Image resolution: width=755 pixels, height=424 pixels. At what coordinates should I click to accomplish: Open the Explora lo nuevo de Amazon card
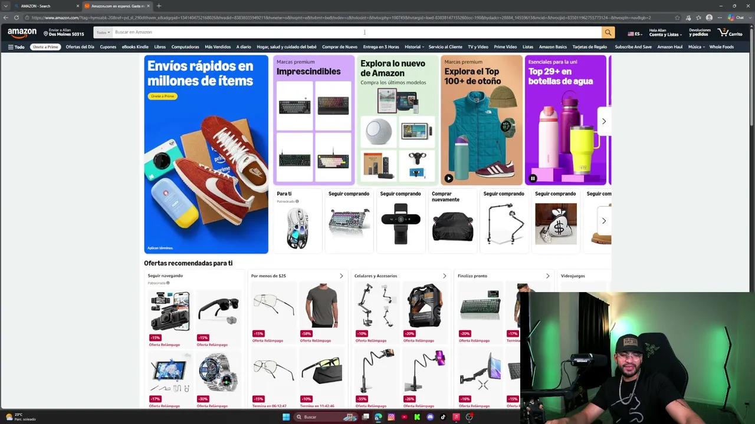[x=398, y=120]
